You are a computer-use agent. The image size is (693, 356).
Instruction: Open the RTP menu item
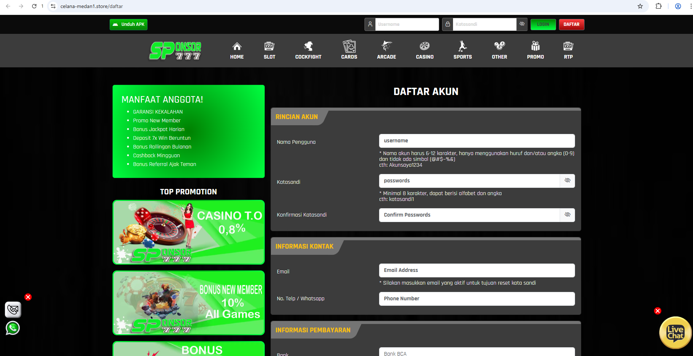click(568, 50)
